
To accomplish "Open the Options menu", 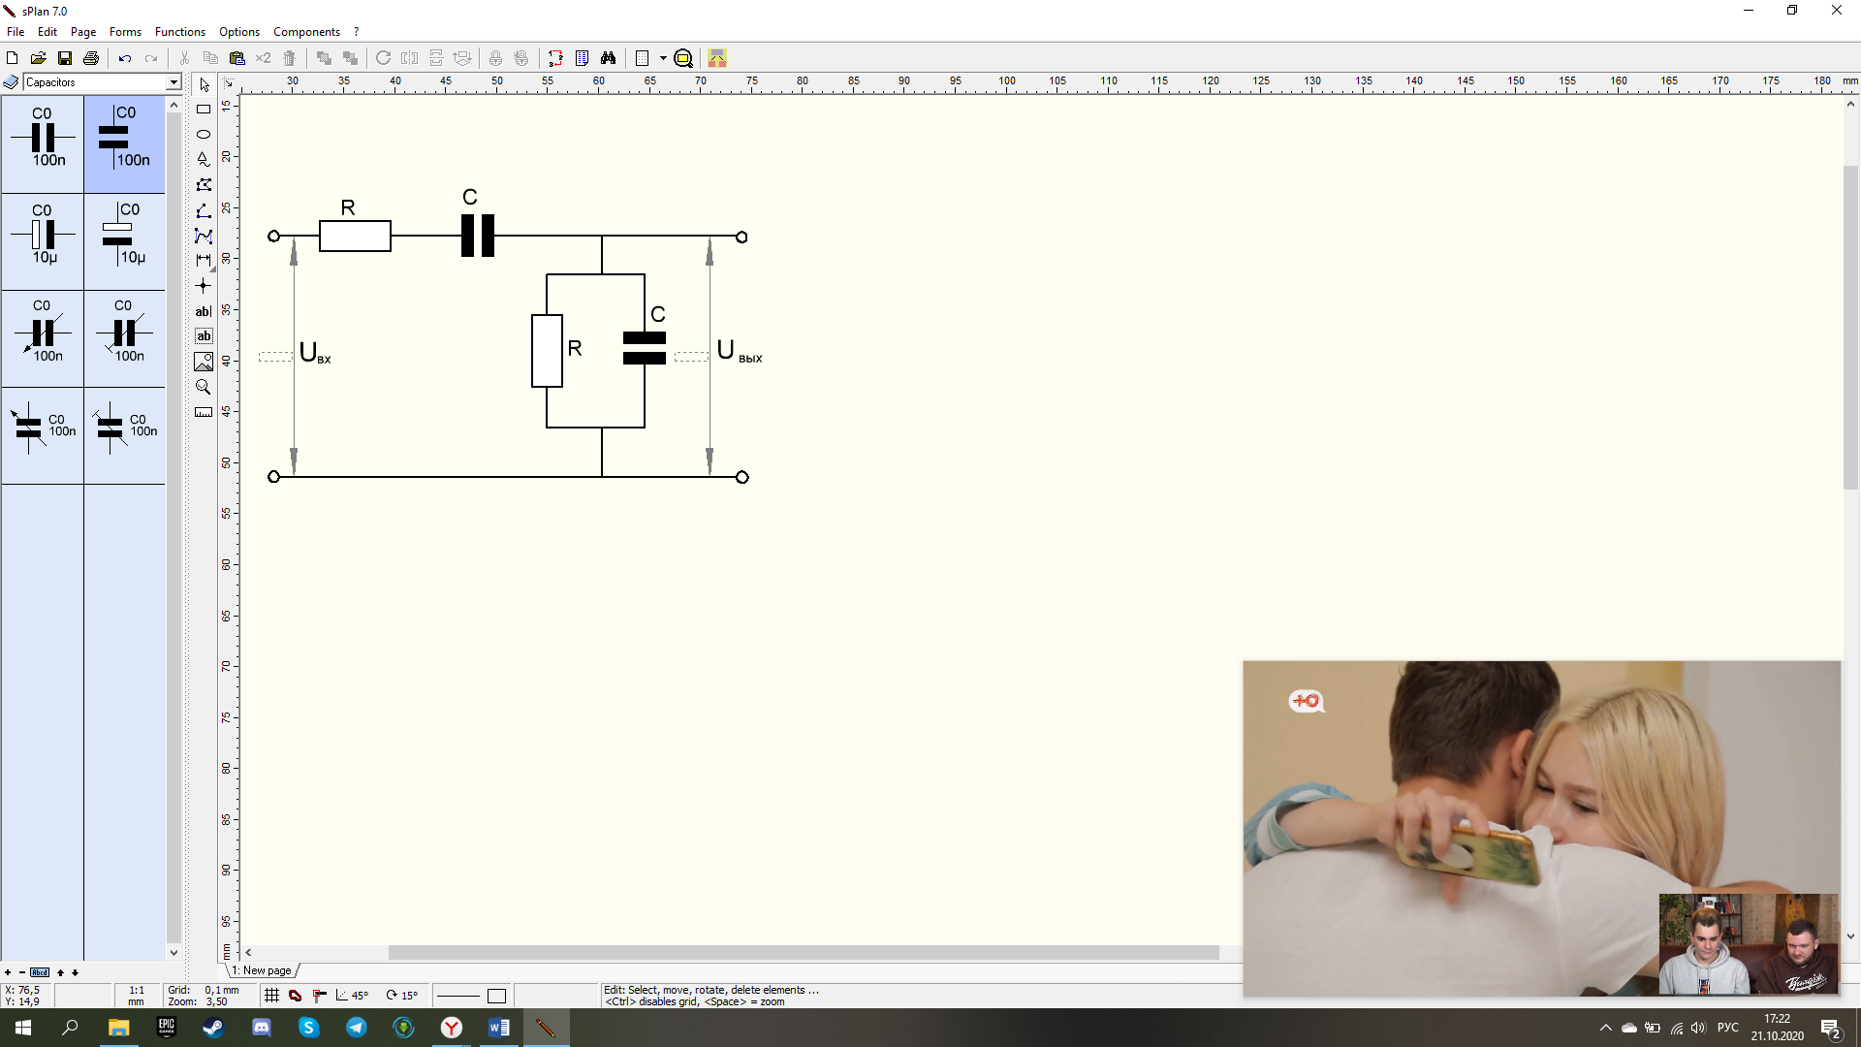I will pyautogui.click(x=239, y=32).
